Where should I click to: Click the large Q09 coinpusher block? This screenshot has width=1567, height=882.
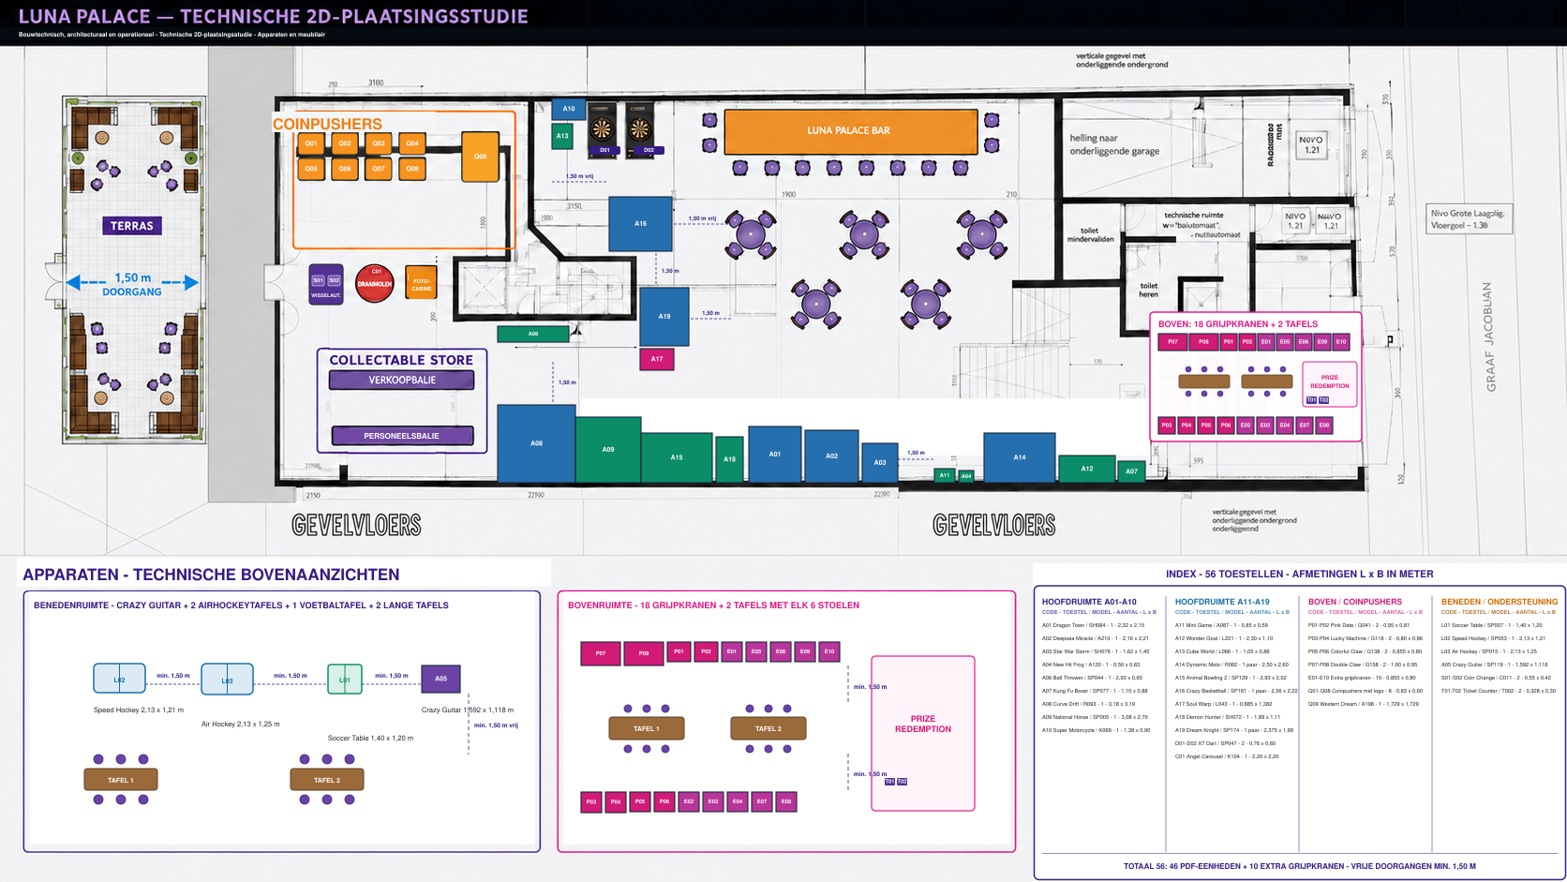pos(480,157)
